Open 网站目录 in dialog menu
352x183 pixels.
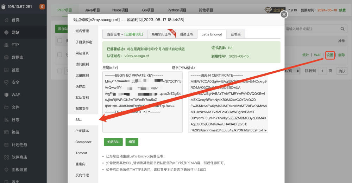point(83,53)
